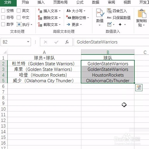Select cell '哈登 (Houston Rockets)'
The height and width of the screenshot is (149, 149).
pyautogui.click(x=44, y=75)
